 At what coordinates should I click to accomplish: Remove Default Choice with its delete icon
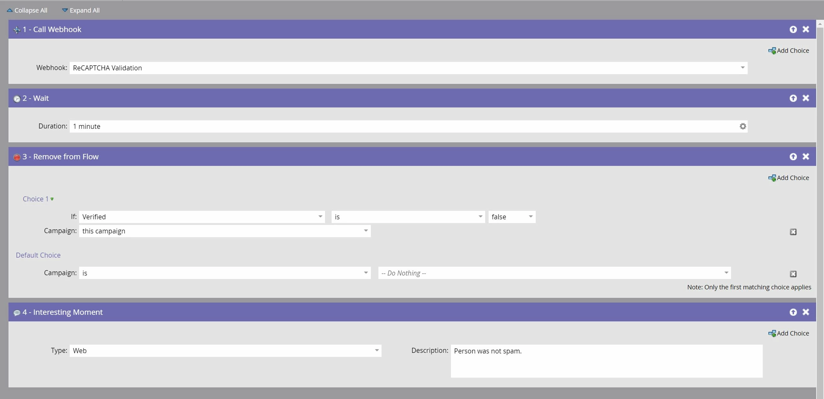[x=793, y=274]
